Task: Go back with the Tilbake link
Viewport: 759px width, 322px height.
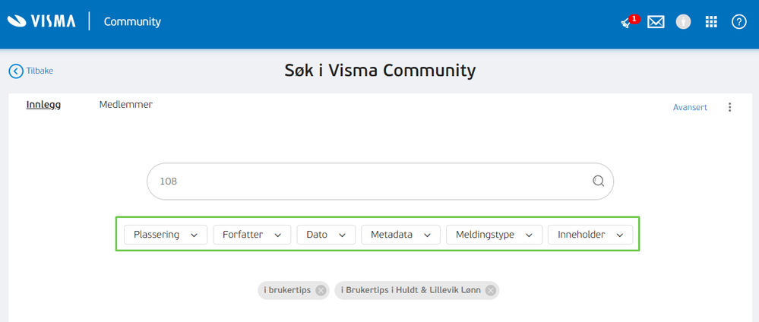Action: (x=31, y=71)
